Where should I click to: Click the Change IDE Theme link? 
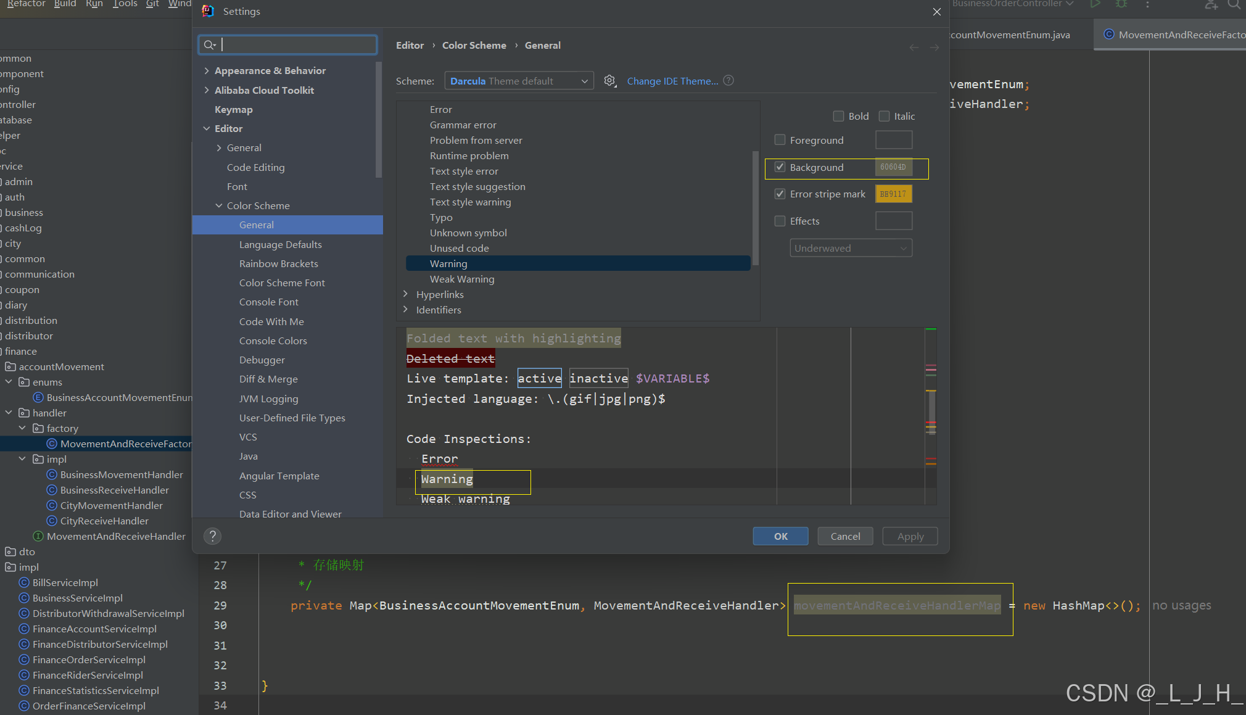click(672, 81)
